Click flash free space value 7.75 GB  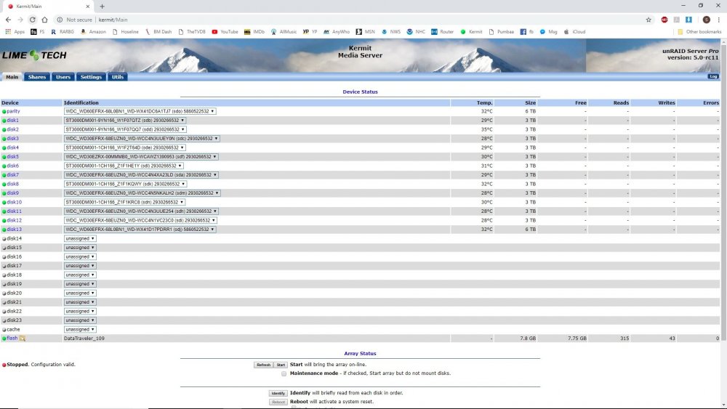click(x=577, y=339)
